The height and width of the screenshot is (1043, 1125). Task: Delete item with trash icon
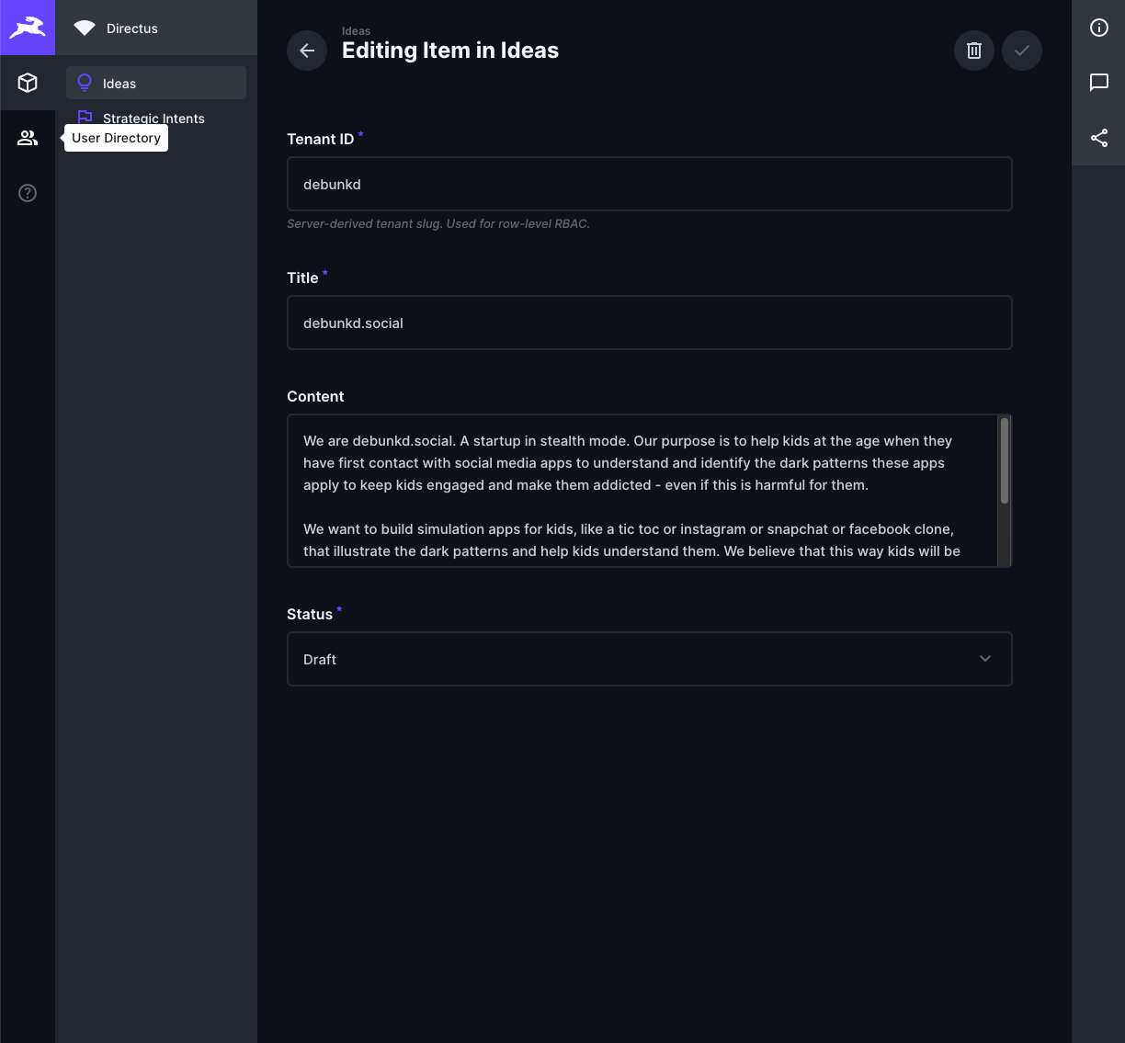[974, 51]
